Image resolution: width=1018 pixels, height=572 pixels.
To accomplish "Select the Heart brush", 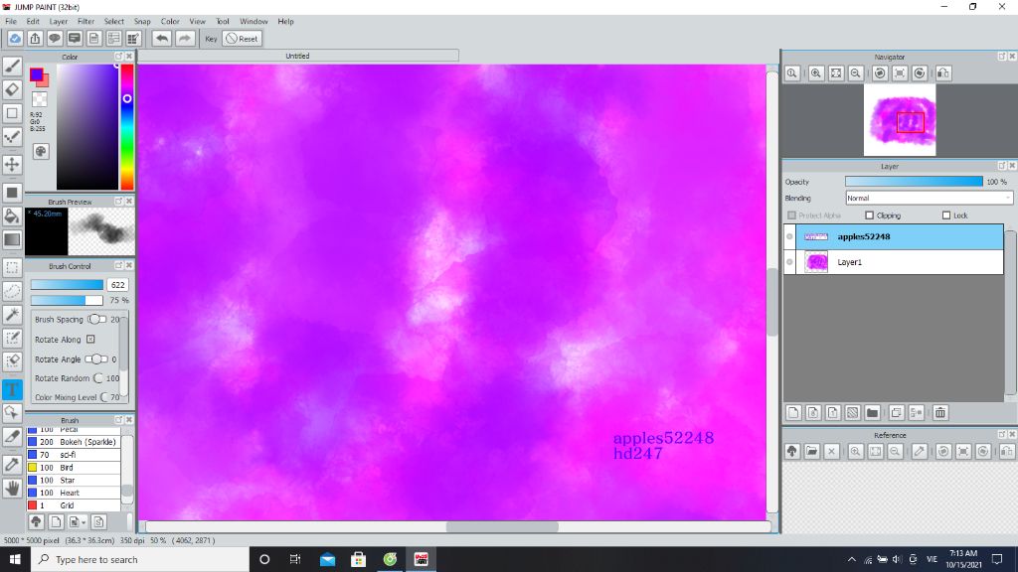I will (74, 493).
